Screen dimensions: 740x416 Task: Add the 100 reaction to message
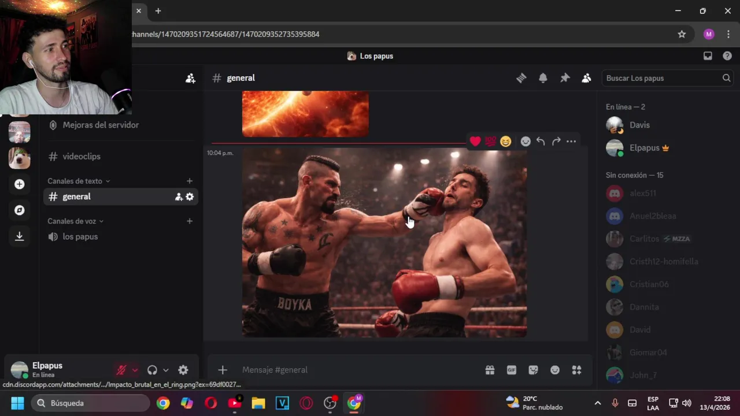pos(490,141)
